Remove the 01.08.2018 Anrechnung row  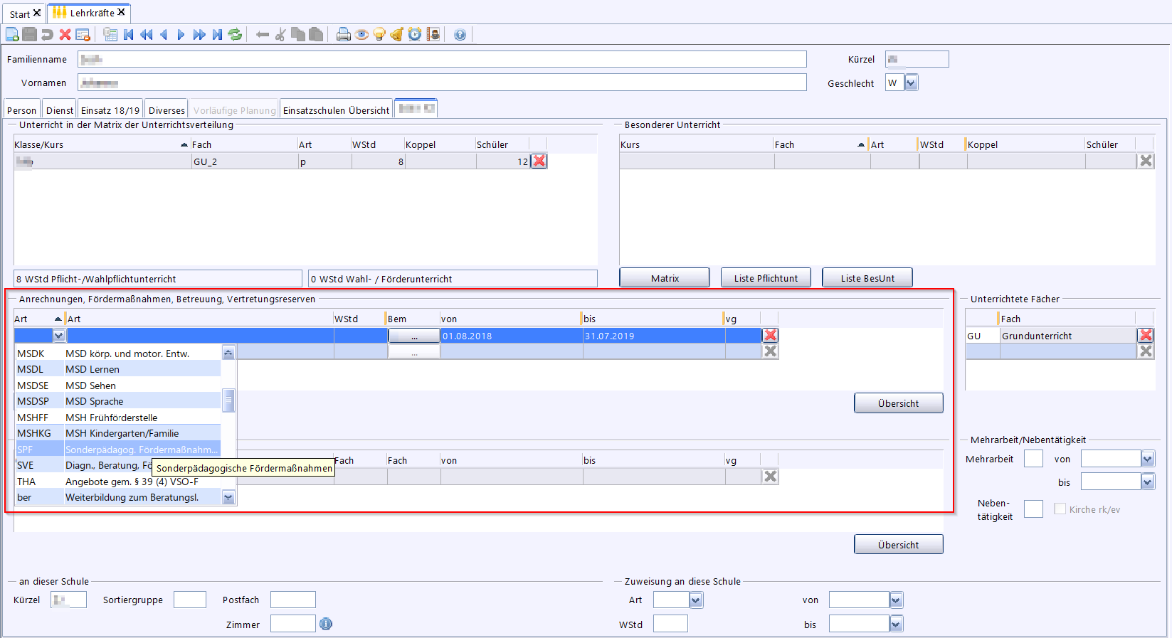pyautogui.click(x=770, y=336)
